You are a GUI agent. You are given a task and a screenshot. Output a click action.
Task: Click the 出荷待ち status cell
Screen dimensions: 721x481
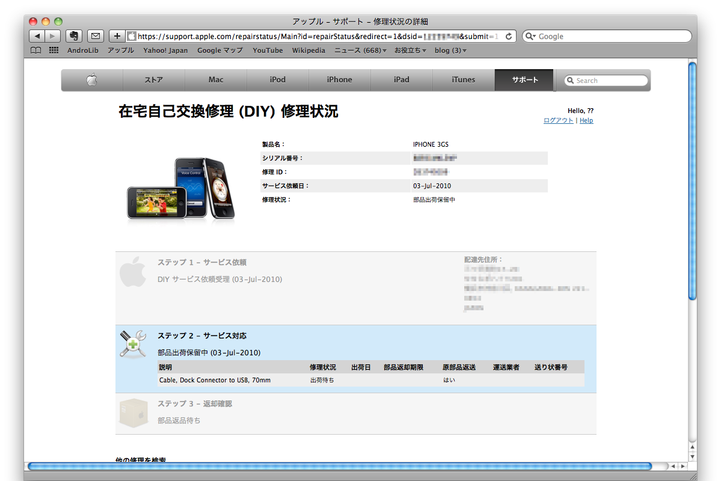pos(322,380)
